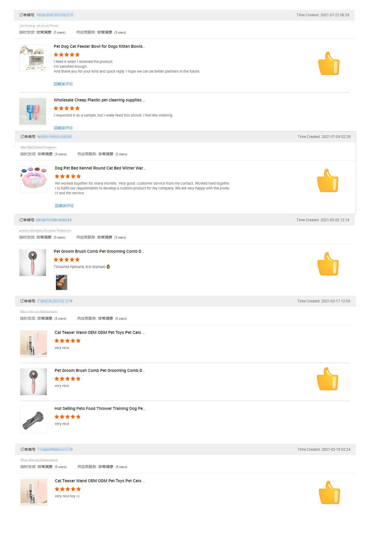Click thumbs-up beside "very nice toy =)" review
Viewport: 378px width, 534px height.
pyautogui.click(x=329, y=493)
